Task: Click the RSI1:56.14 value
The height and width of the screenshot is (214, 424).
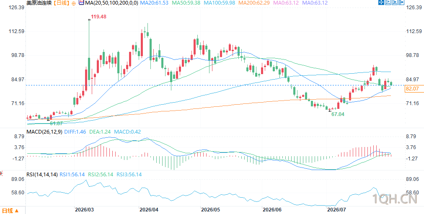Action: tap(73, 175)
